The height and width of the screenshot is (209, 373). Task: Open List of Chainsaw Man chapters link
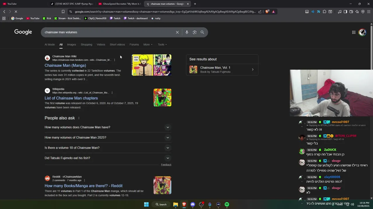coord(71,98)
